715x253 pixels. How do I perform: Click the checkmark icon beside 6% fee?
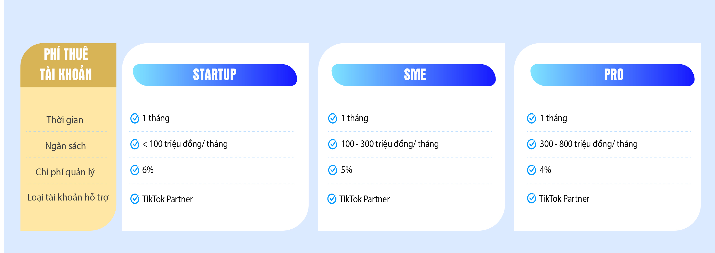coord(135,170)
